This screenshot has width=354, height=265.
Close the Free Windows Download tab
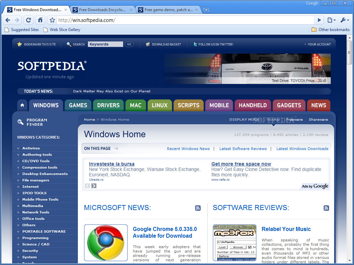coord(65,10)
